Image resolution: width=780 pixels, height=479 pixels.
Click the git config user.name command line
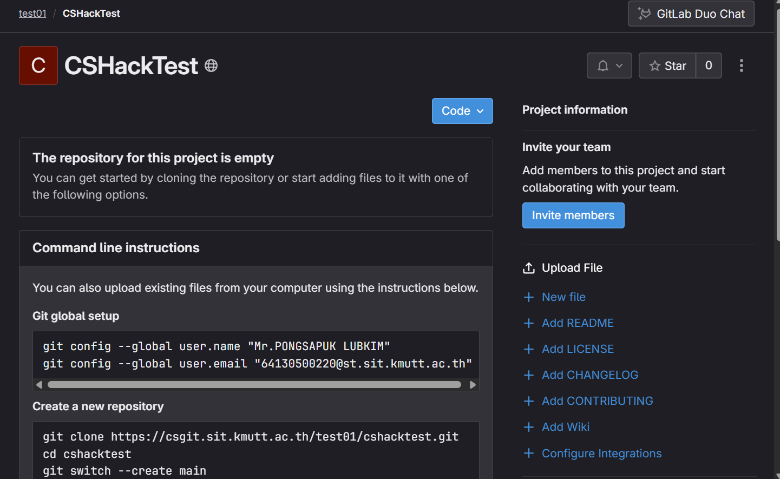pyautogui.click(x=217, y=346)
